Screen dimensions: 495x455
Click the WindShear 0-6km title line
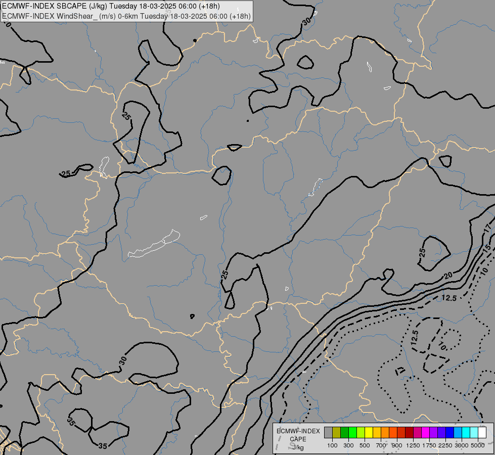coord(126,16)
